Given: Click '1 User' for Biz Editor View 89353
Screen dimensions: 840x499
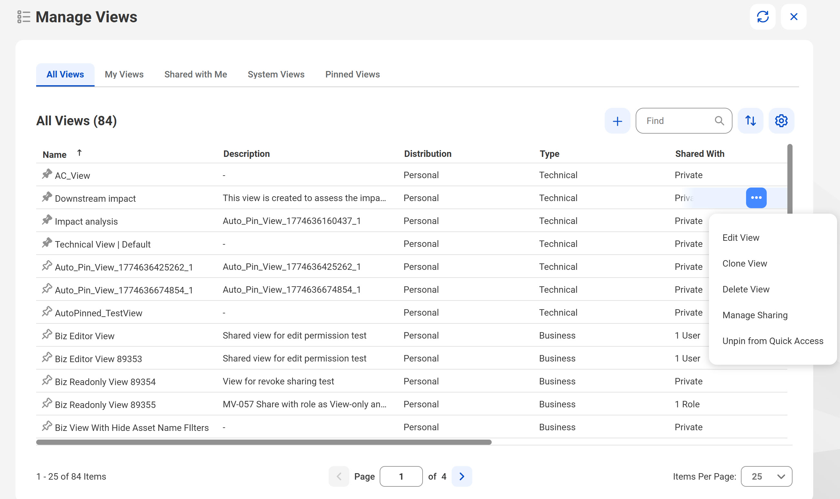Looking at the screenshot, I should click(687, 359).
